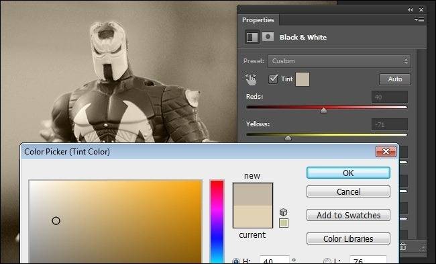Close the Properties panel
This screenshot has width=436, height=264.
(421, 10)
